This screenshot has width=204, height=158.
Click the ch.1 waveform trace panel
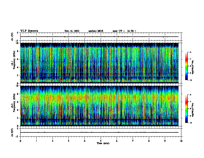(x=101, y=37)
